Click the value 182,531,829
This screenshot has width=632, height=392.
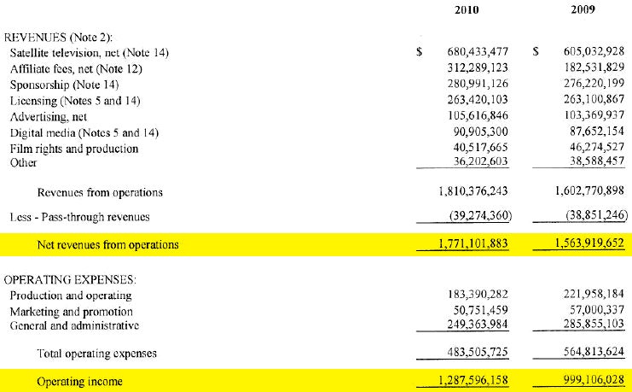[x=594, y=67]
